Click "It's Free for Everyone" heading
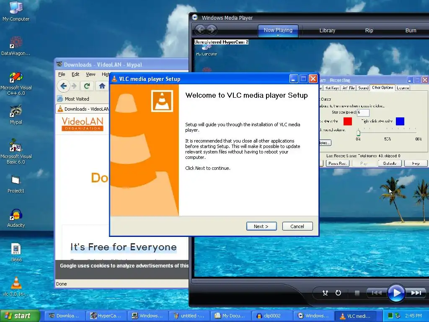The height and width of the screenshot is (322, 429). tap(124, 247)
